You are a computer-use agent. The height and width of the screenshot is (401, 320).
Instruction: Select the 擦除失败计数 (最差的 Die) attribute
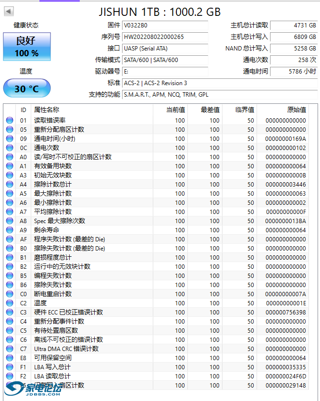click(x=70, y=248)
